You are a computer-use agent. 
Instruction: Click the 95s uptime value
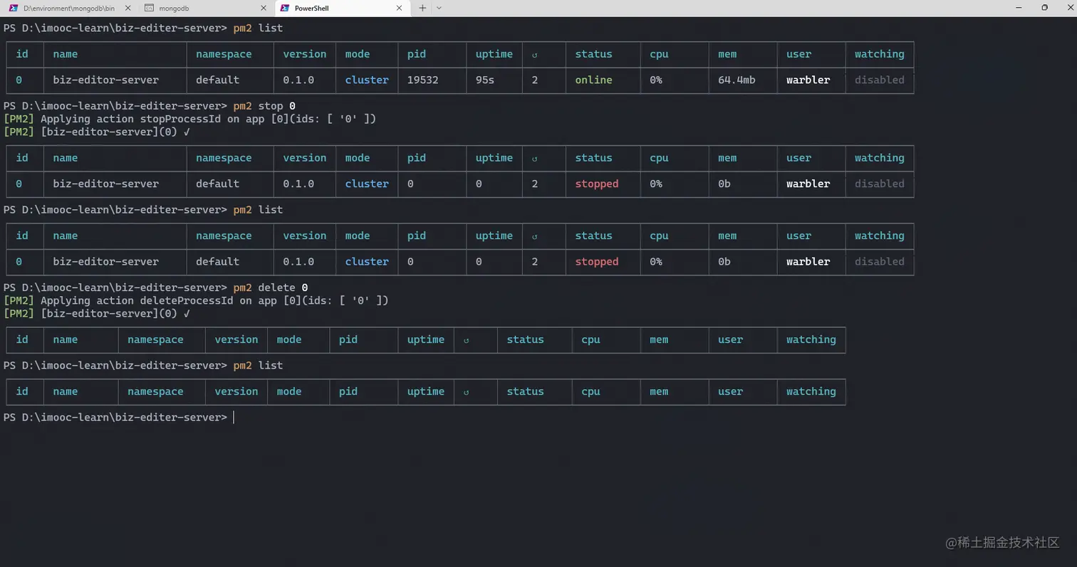pos(485,80)
